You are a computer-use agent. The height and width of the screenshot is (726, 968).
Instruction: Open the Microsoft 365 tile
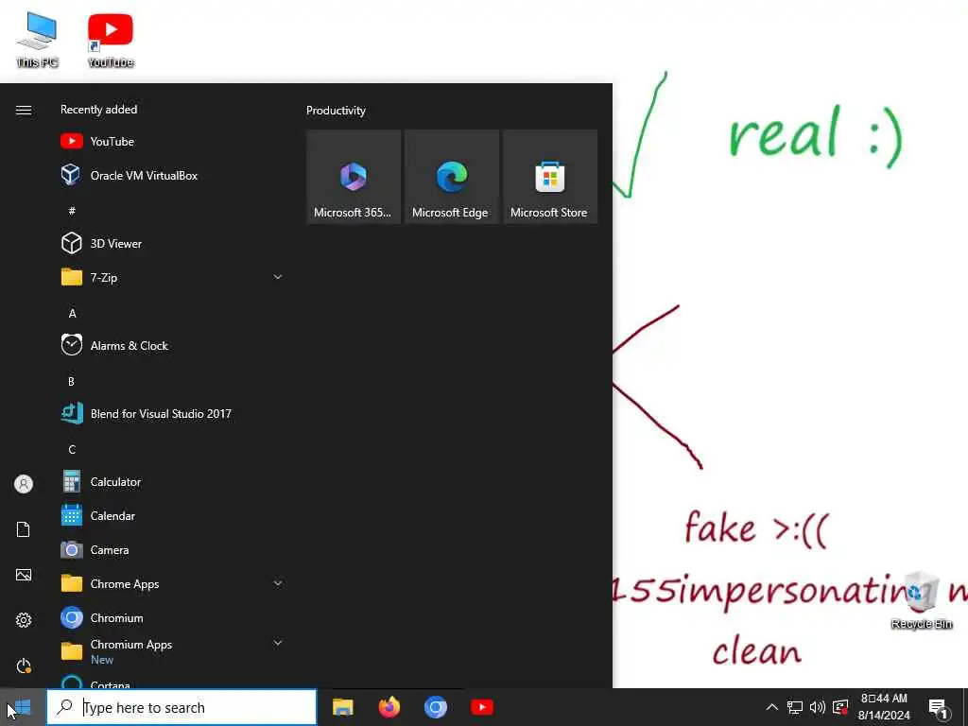[354, 177]
